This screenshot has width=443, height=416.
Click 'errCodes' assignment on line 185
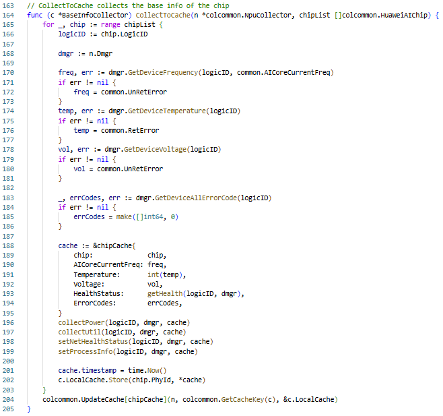click(x=90, y=217)
